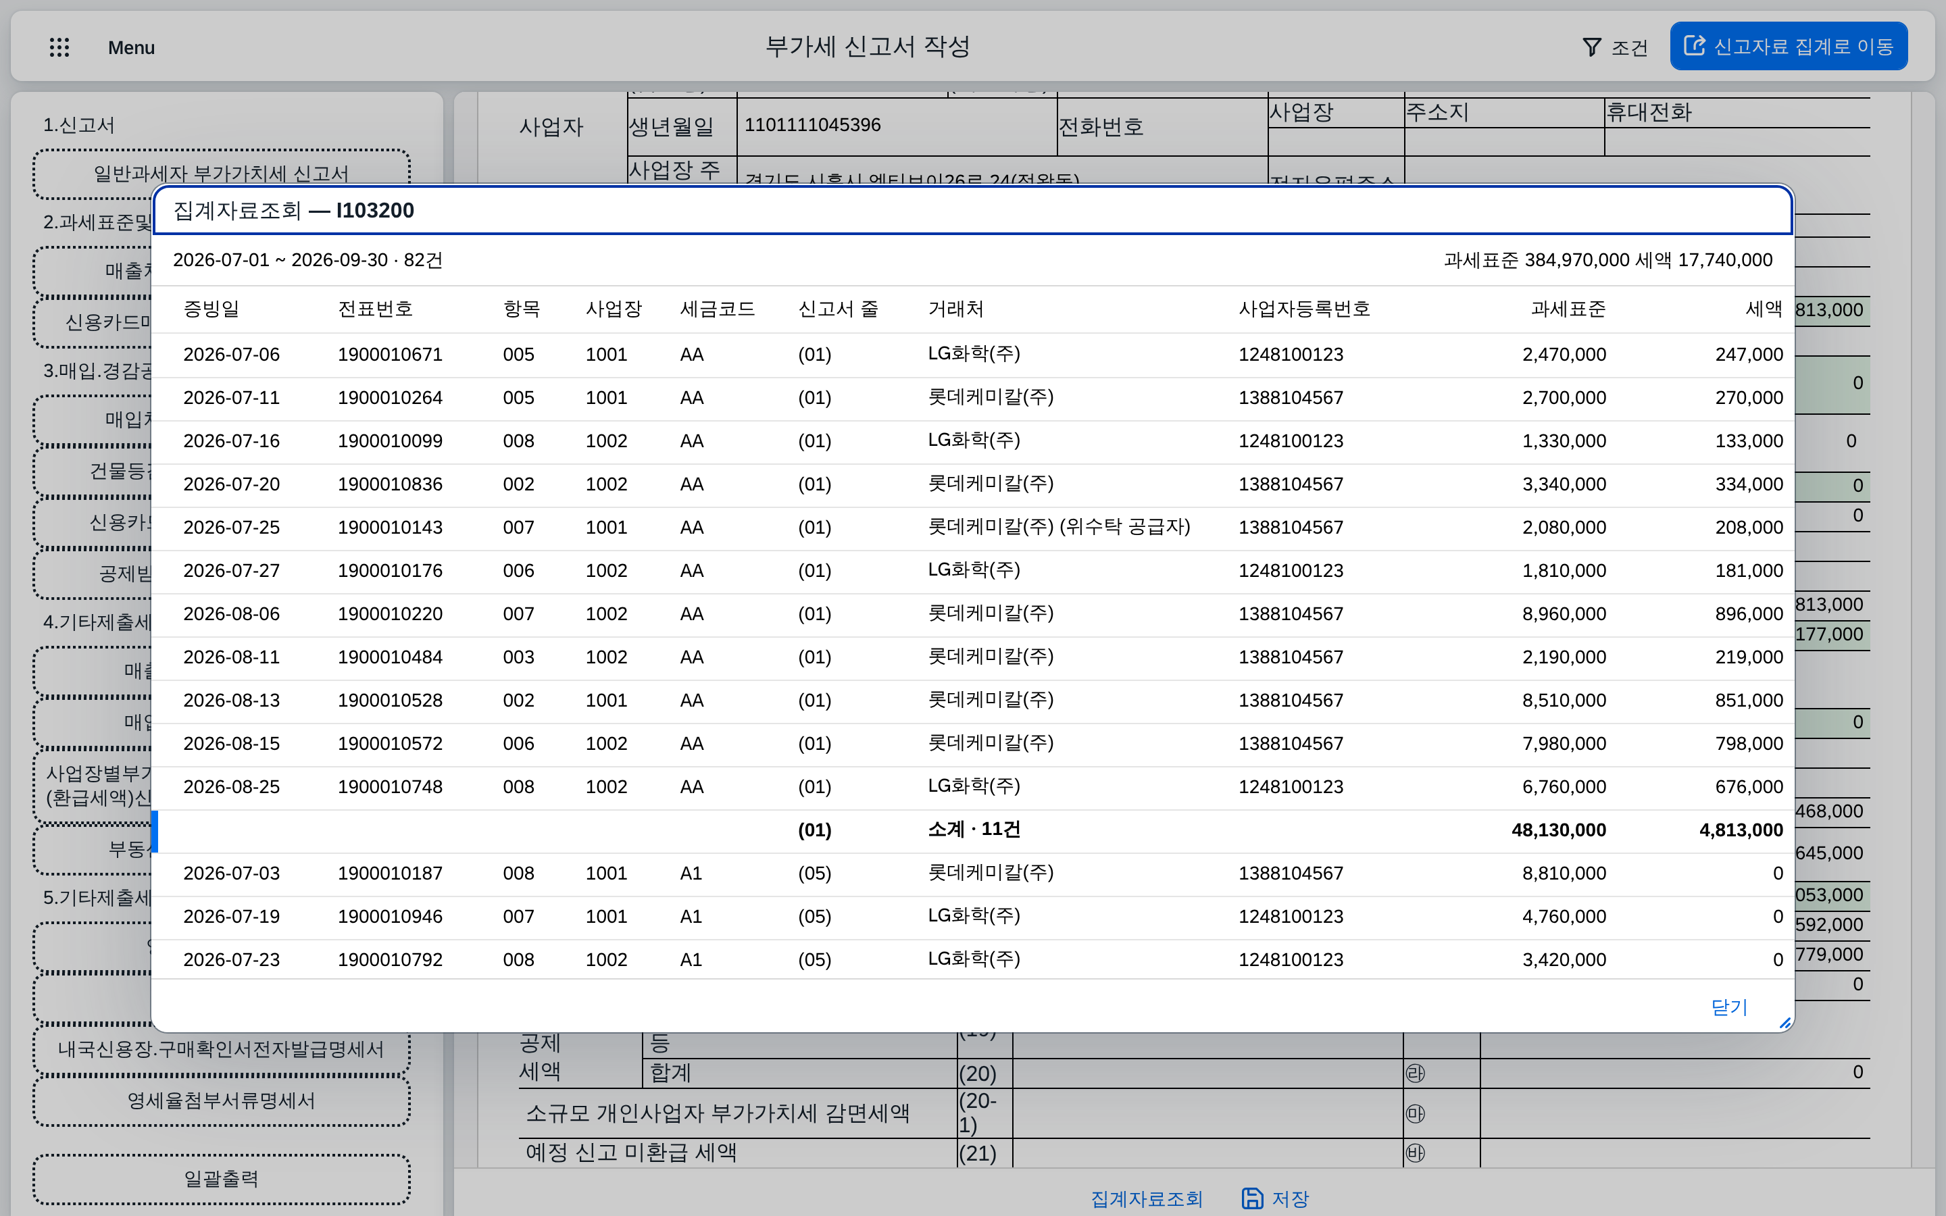Click the 증빙일 column header
This screenshot has height=1216, width=1946.
coord(211,309)
